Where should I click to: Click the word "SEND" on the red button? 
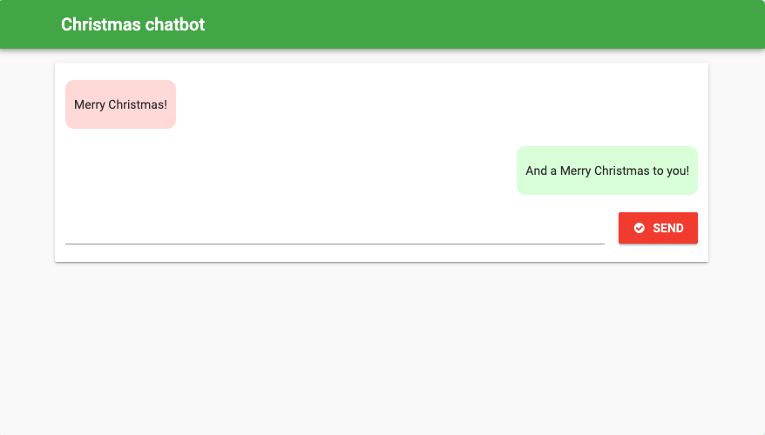(x=668, y=228)
